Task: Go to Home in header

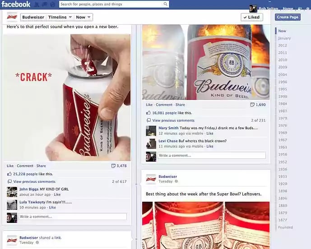Action: click(x=288, y=9)
